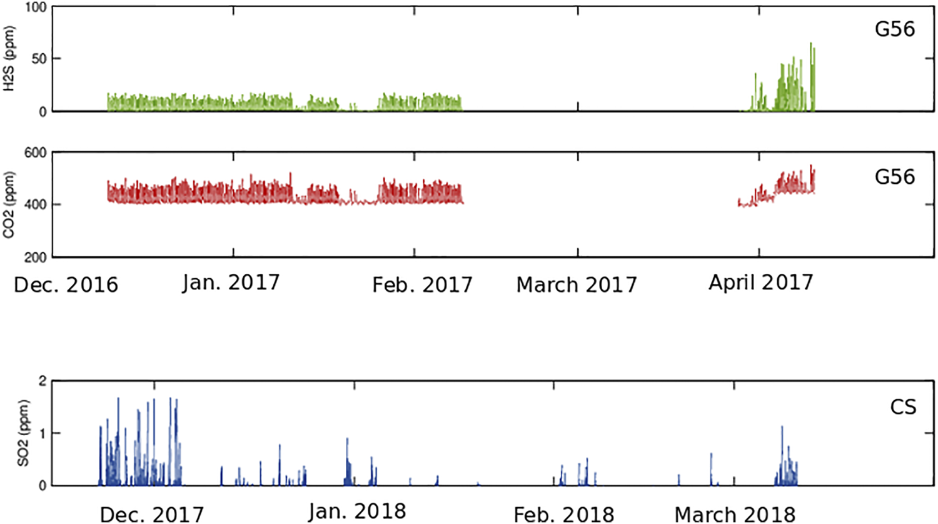This screenshot has height=524, width=938.
Task: Select the Jan. 2018 tick label
Action: 358,510
